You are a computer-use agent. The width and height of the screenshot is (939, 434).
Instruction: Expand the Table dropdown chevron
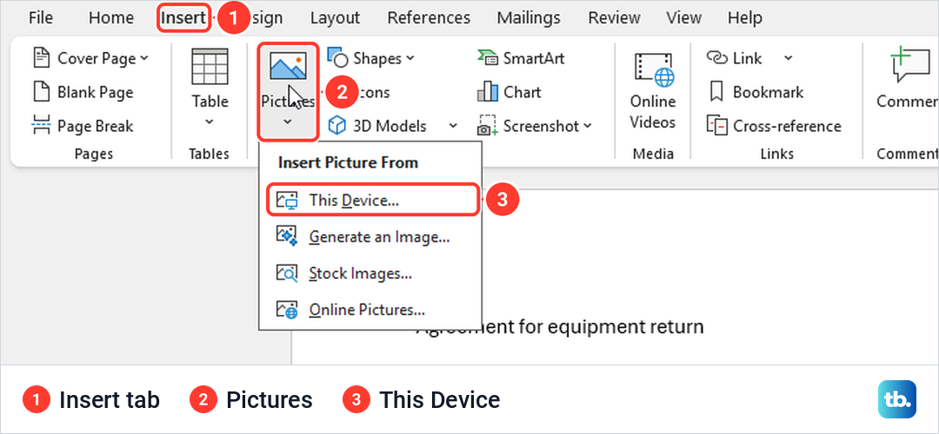click(210, 122)
